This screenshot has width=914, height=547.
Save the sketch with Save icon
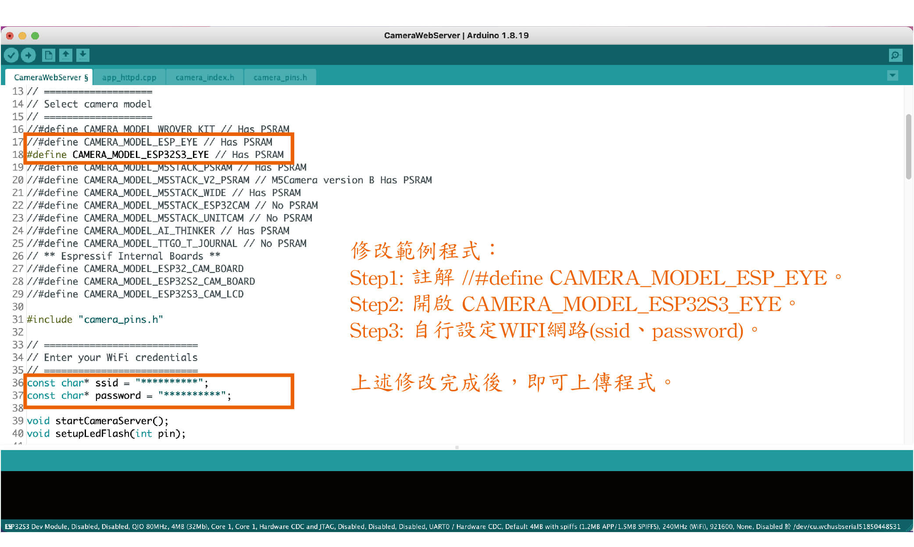coord(82,55)
